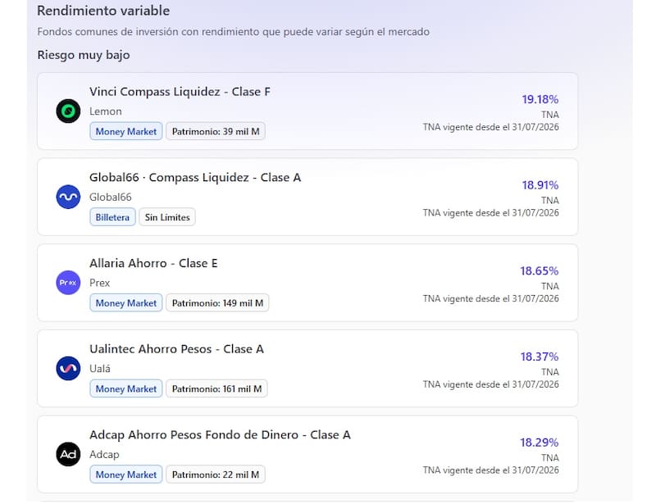656x504 pixels.
Task: Click Patrimonio: 22 mil M tag
Action: point(216,474)
